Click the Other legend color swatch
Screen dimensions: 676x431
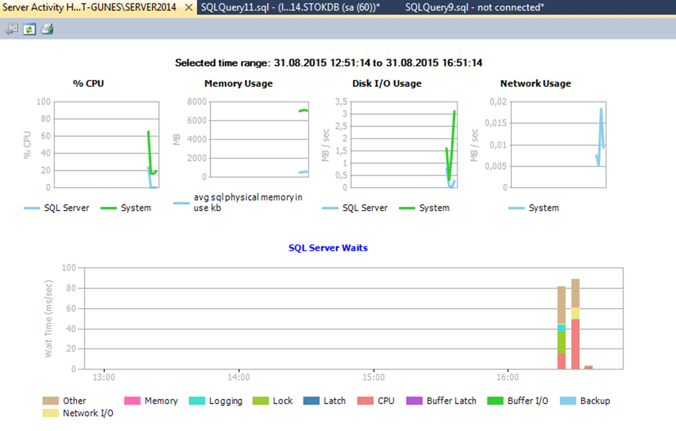pyautogui.click(x=50, y=401)
